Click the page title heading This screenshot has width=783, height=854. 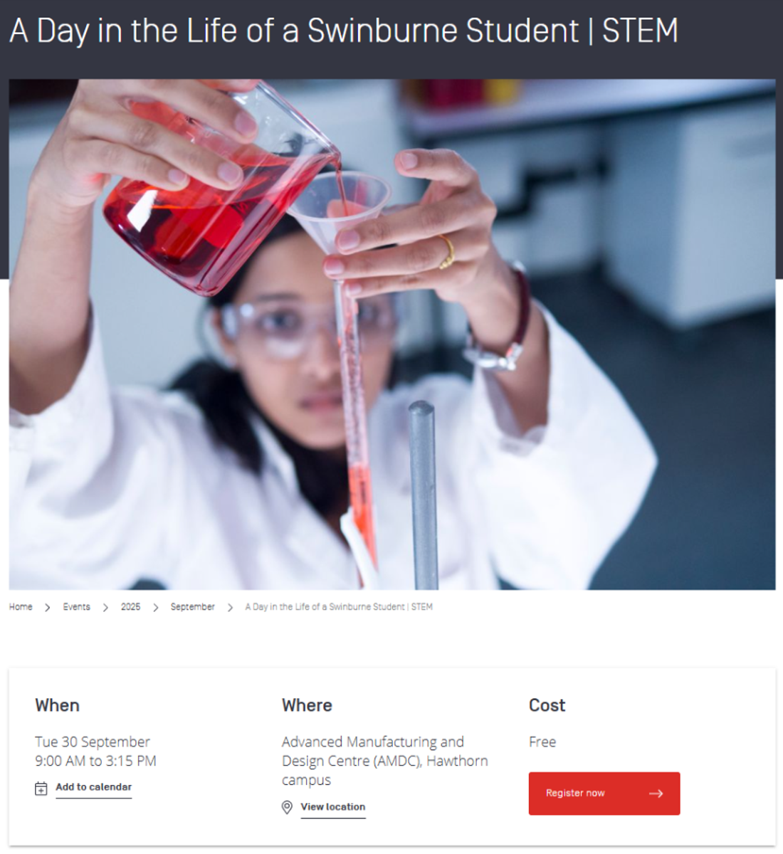tap(344, 31)
